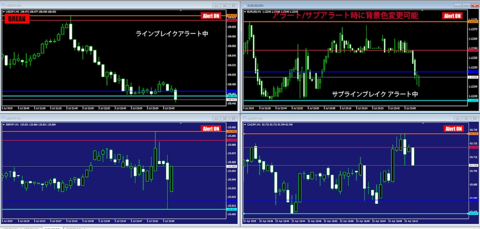Click the GBPJPY,M1 window title icon

tap(3, 118)
